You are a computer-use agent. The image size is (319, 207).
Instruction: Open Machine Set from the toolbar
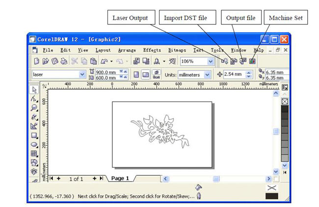(x=252, y=62)
